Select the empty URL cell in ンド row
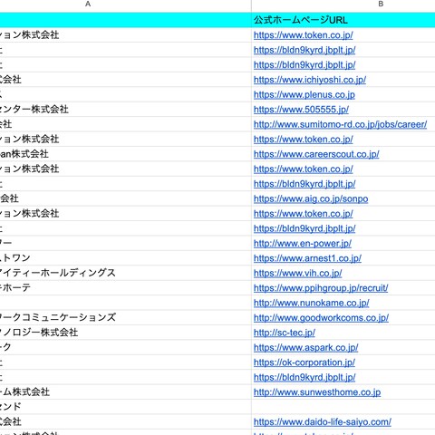The image size is (435, 435). [343, 407]
